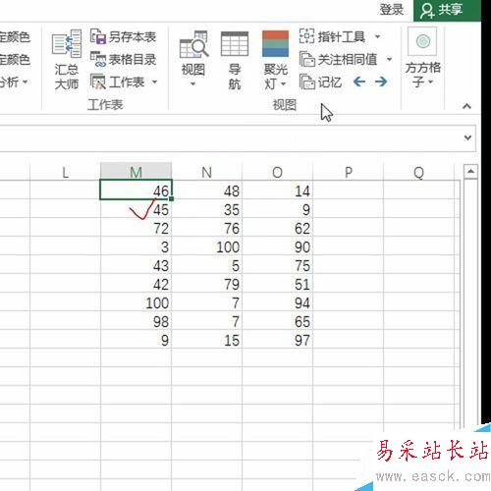Select cell containing 35 in column N
This screenshot has width=491, height=491.
207,208
